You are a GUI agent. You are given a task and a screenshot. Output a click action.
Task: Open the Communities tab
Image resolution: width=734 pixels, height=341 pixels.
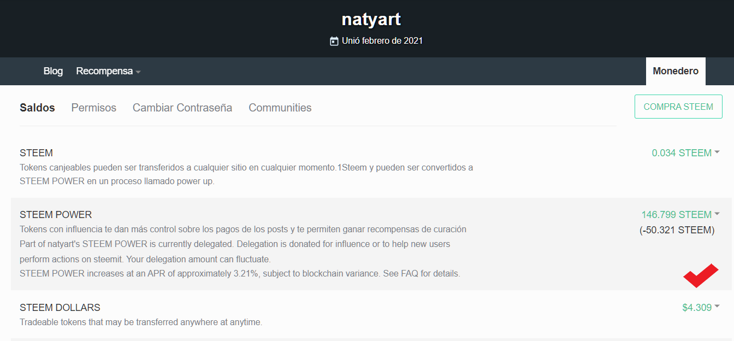click(x=280, y=108)
